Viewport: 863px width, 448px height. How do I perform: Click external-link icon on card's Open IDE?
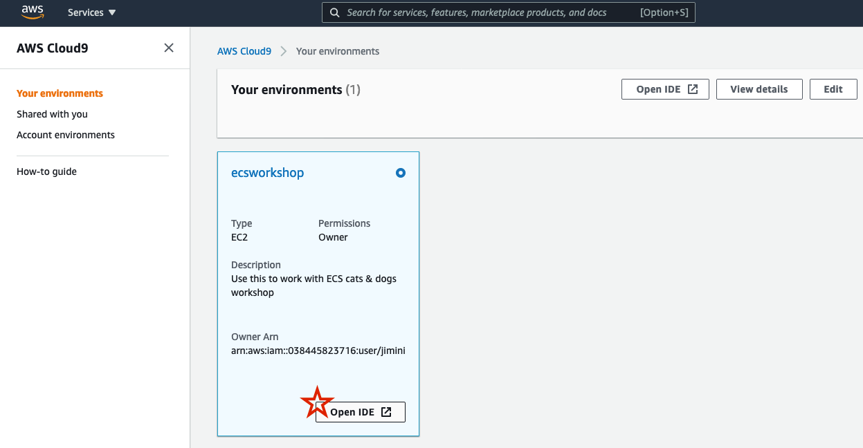tap(387, 412)
